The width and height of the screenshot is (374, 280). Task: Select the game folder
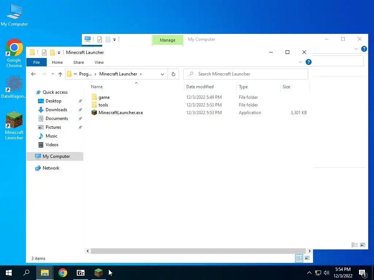pyautogui.click(x=104, y=97)
